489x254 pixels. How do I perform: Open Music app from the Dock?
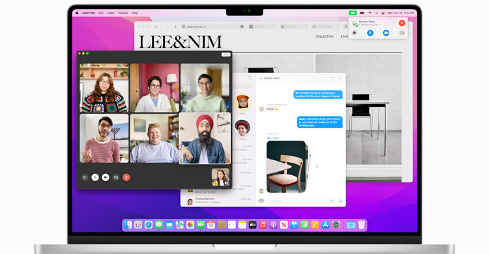click(263, 225)
